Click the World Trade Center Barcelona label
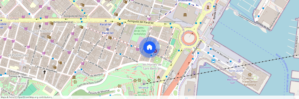 [x=250, y=81]
